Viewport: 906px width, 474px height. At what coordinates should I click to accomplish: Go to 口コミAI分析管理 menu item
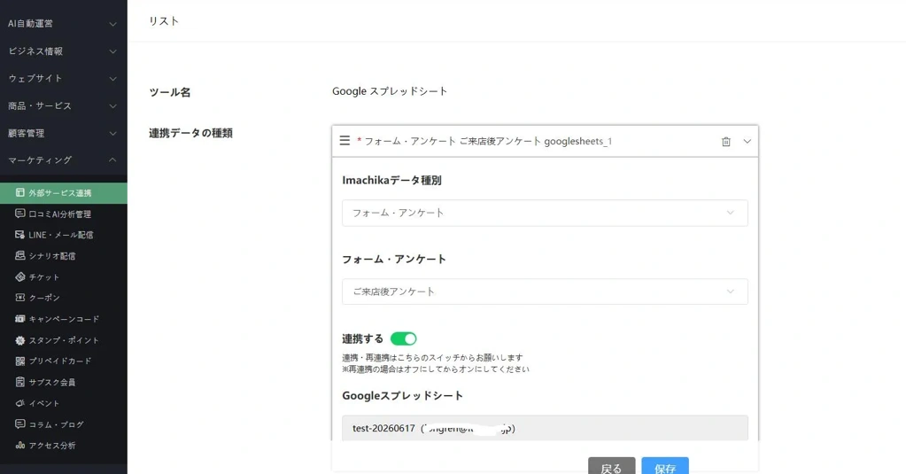coord(64,214)
